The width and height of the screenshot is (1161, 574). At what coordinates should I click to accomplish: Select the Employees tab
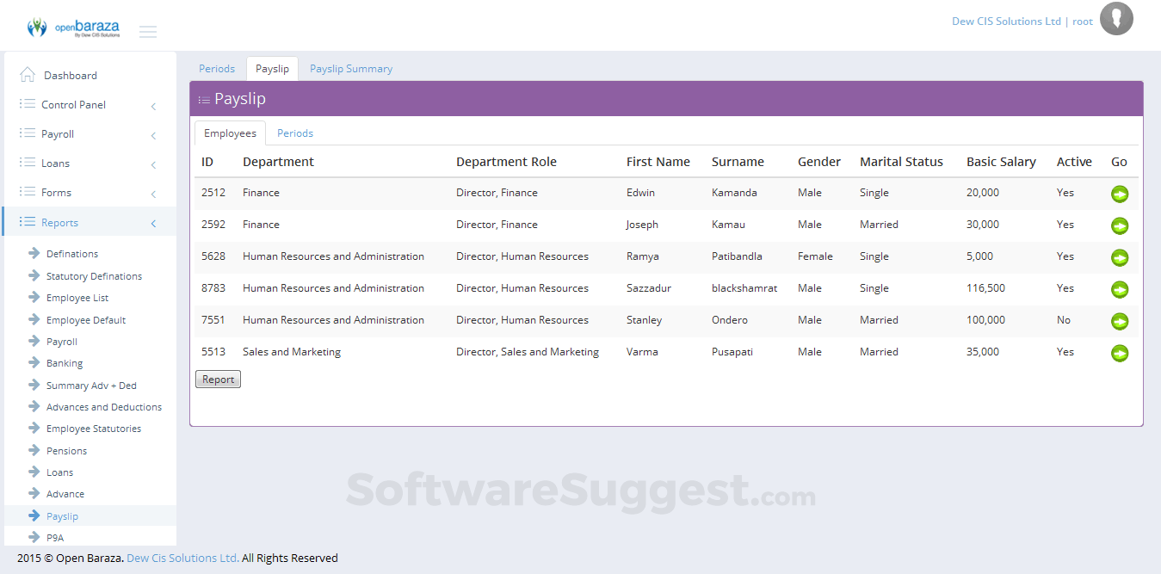click(x=230, y=133)
